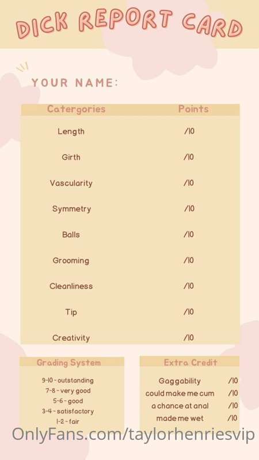Click the spark doodle beside YOUR NAME

tap(22, 67)
